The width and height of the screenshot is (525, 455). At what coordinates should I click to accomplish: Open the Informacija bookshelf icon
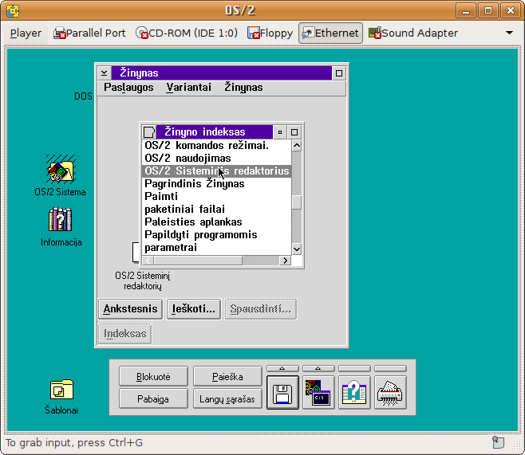61,219
